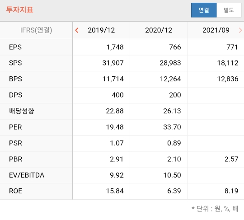
Task: Select PBR value 2.10
Action: [x=174, y=159]
